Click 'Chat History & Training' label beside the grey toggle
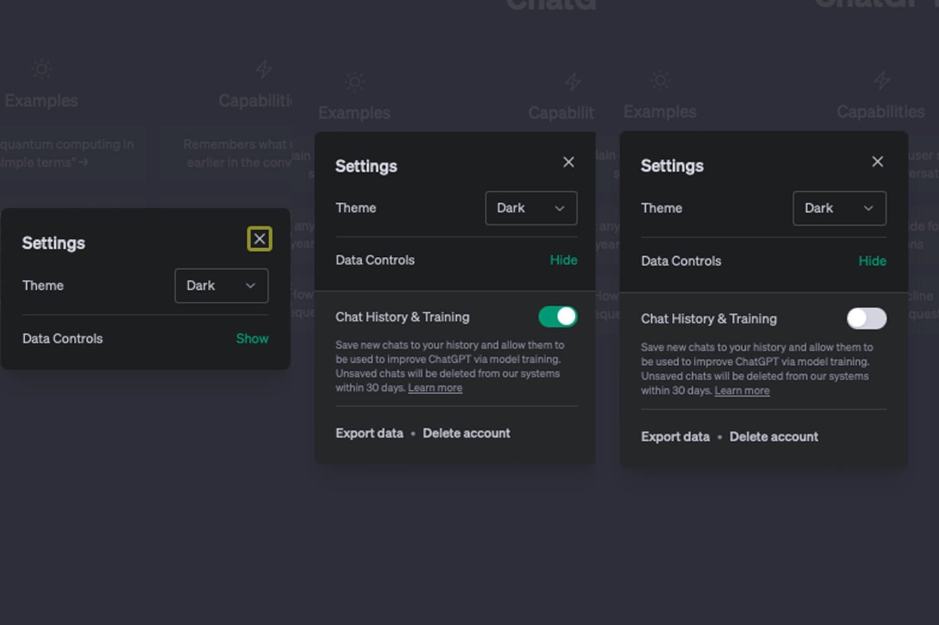 [x=709, y=319]
